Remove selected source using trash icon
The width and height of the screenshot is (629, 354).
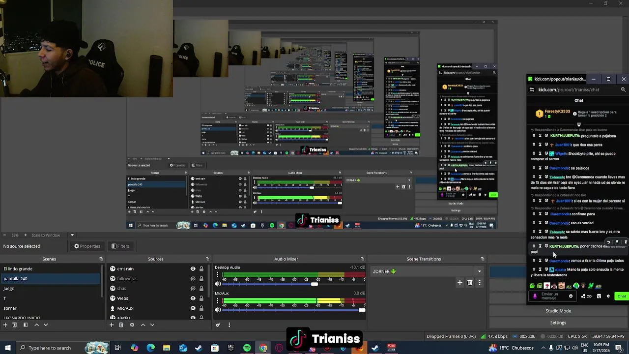(x=121, y=325)
